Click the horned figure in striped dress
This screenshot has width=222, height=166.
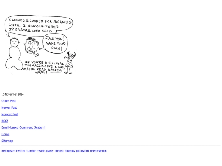[70, 63]
